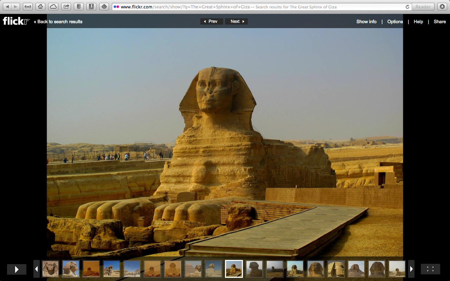Click the Home icon in the toolbar

[40, 6]
